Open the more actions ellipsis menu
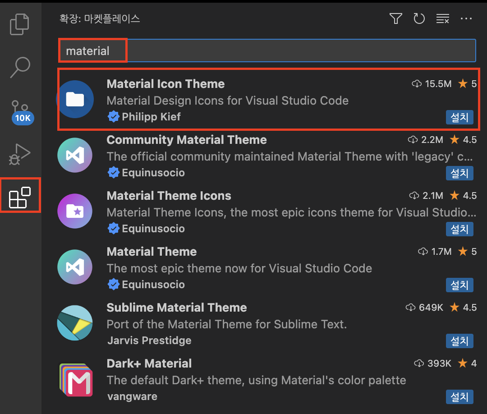The height and width of the screenshot is (414, 487). point(466,18)
